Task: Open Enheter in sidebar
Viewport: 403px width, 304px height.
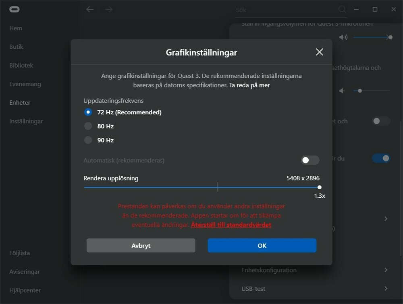Action: click(20, 103)
